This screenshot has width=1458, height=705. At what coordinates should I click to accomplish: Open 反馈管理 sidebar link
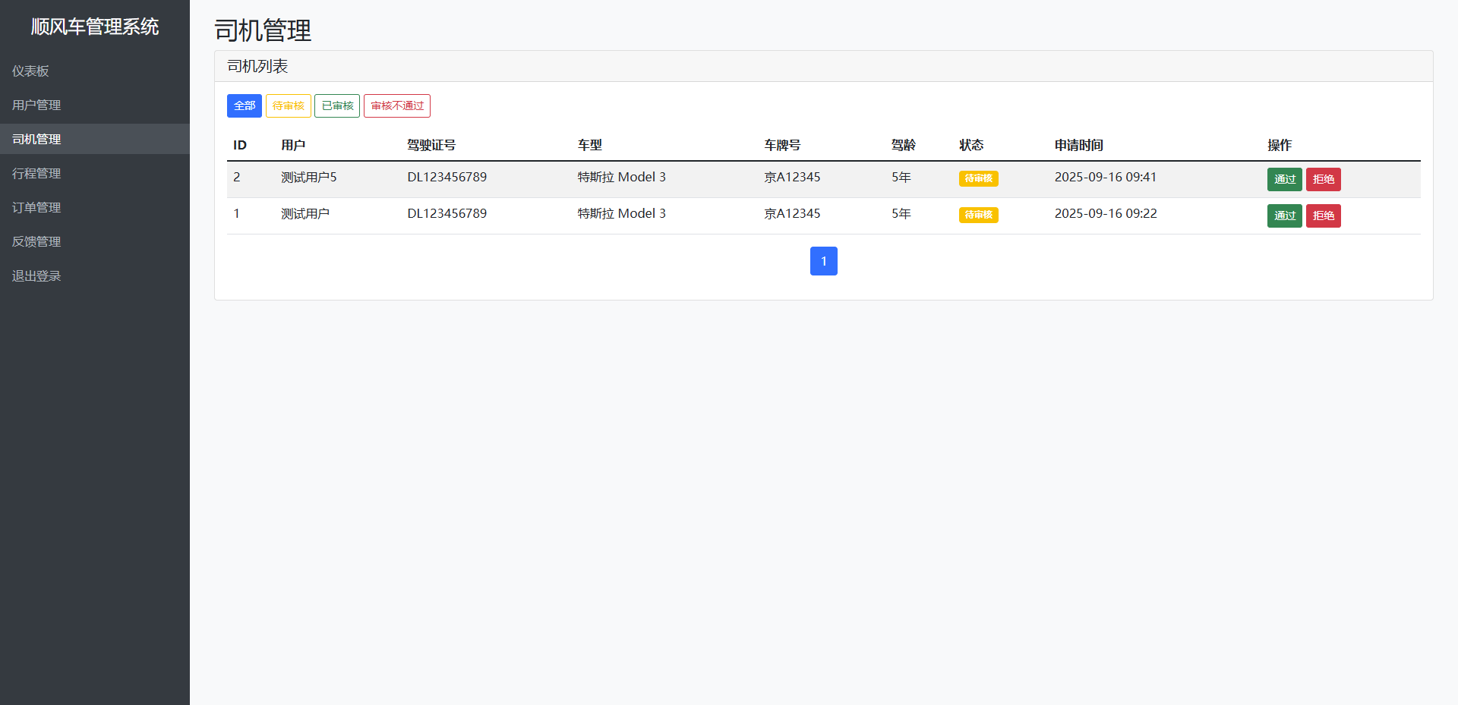tap(36, 241)
